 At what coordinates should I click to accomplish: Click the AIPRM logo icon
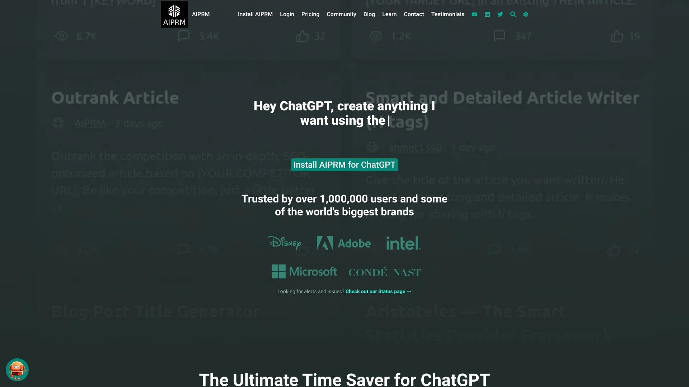click(x=174, y=14)
